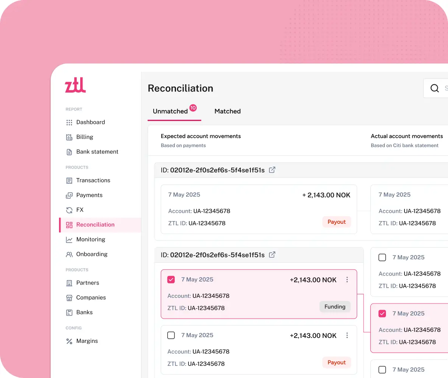Check the unchecked expected Payout movement checkbox

(171, 335)
